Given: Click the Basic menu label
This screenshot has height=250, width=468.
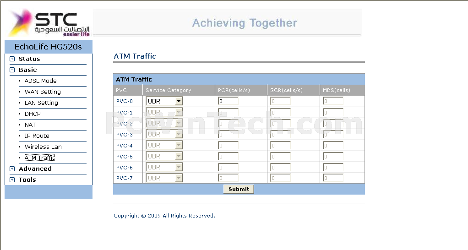Looking at the screenshot, I should click(x=28, y=70).
